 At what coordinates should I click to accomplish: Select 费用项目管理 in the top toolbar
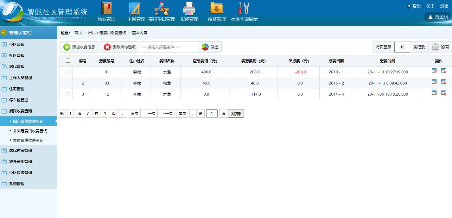click(x=162, y=12)
